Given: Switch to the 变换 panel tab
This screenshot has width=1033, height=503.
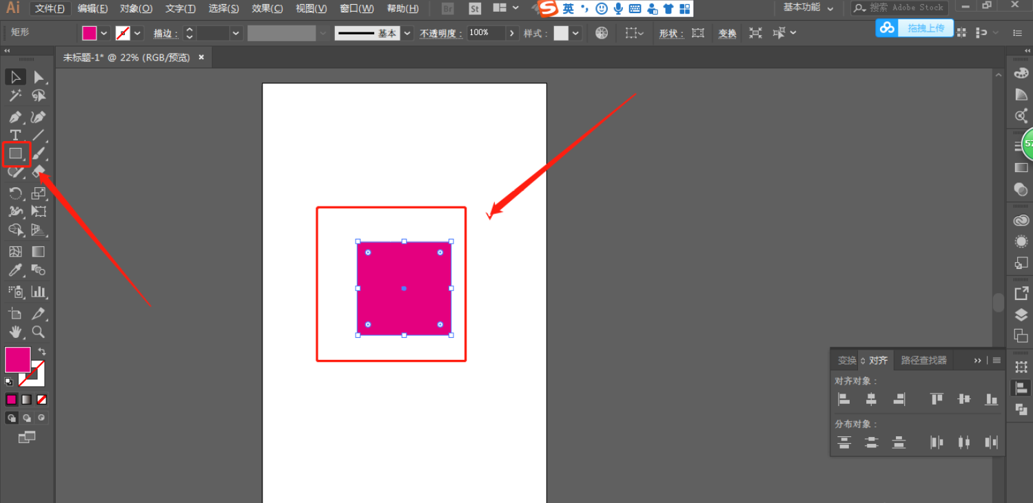Looking at the screenshot, I should (x=847, y=361).
